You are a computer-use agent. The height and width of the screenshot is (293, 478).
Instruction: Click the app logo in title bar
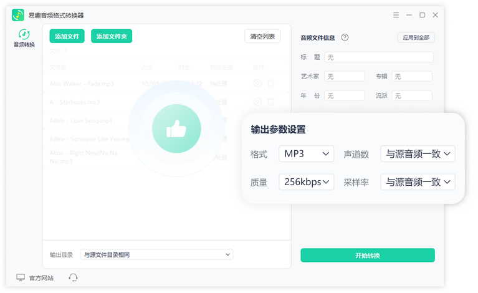18,15
